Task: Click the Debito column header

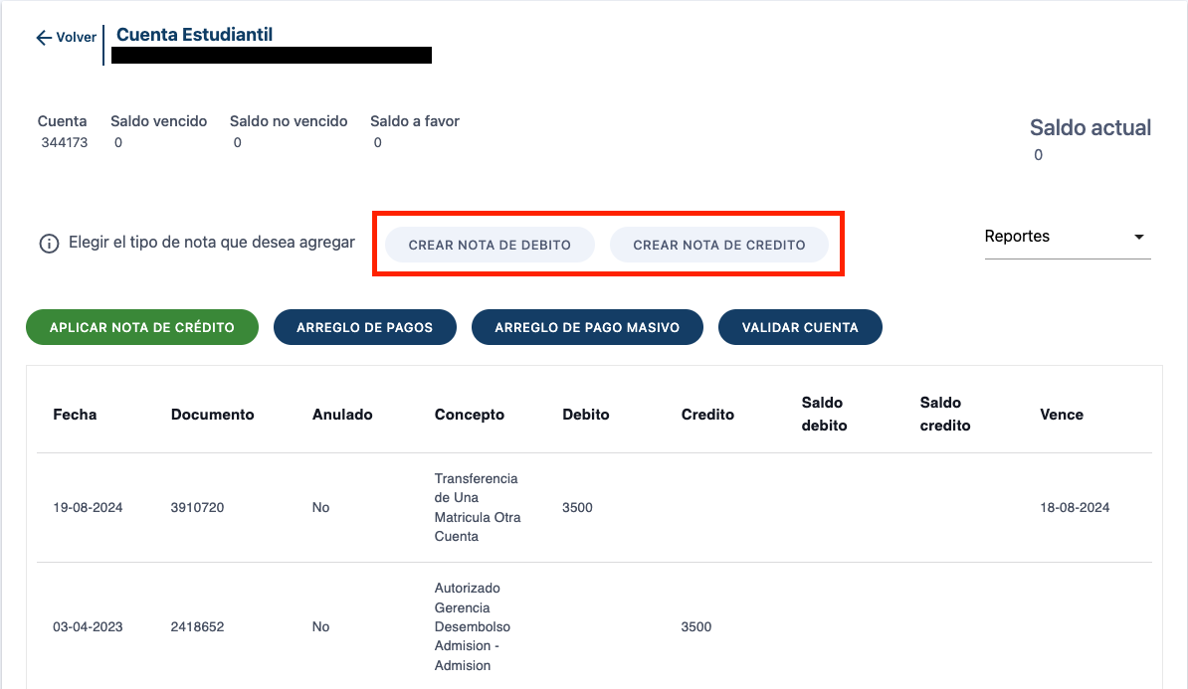Action: pos(585,415)
